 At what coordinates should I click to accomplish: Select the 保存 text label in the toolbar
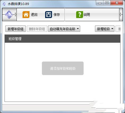[57, 15]
